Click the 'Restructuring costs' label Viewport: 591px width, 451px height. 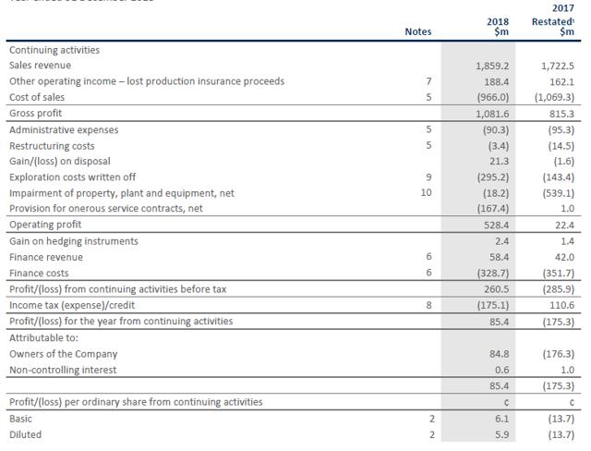coord(52,146)
